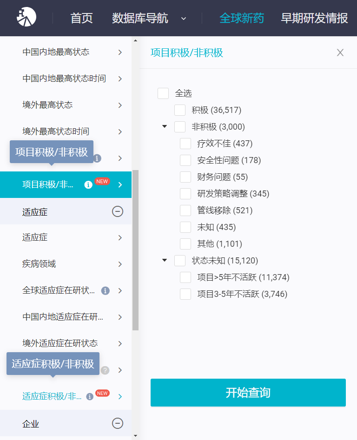This screenshot has width=357, height=440.
Task: Tick the 全选 checkbox
Action: [x=163, y=93]
